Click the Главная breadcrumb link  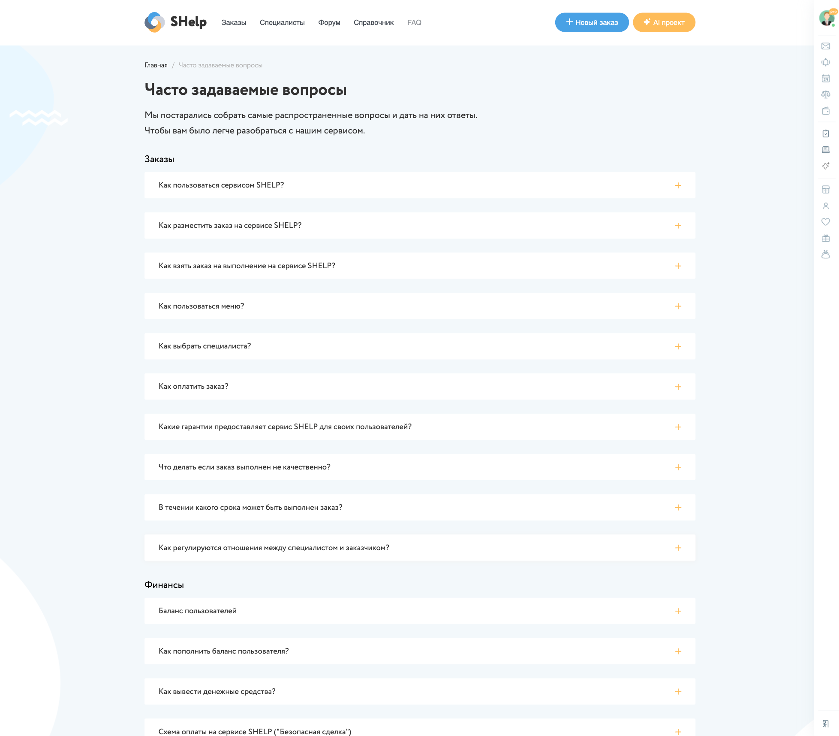click(156, 65)
